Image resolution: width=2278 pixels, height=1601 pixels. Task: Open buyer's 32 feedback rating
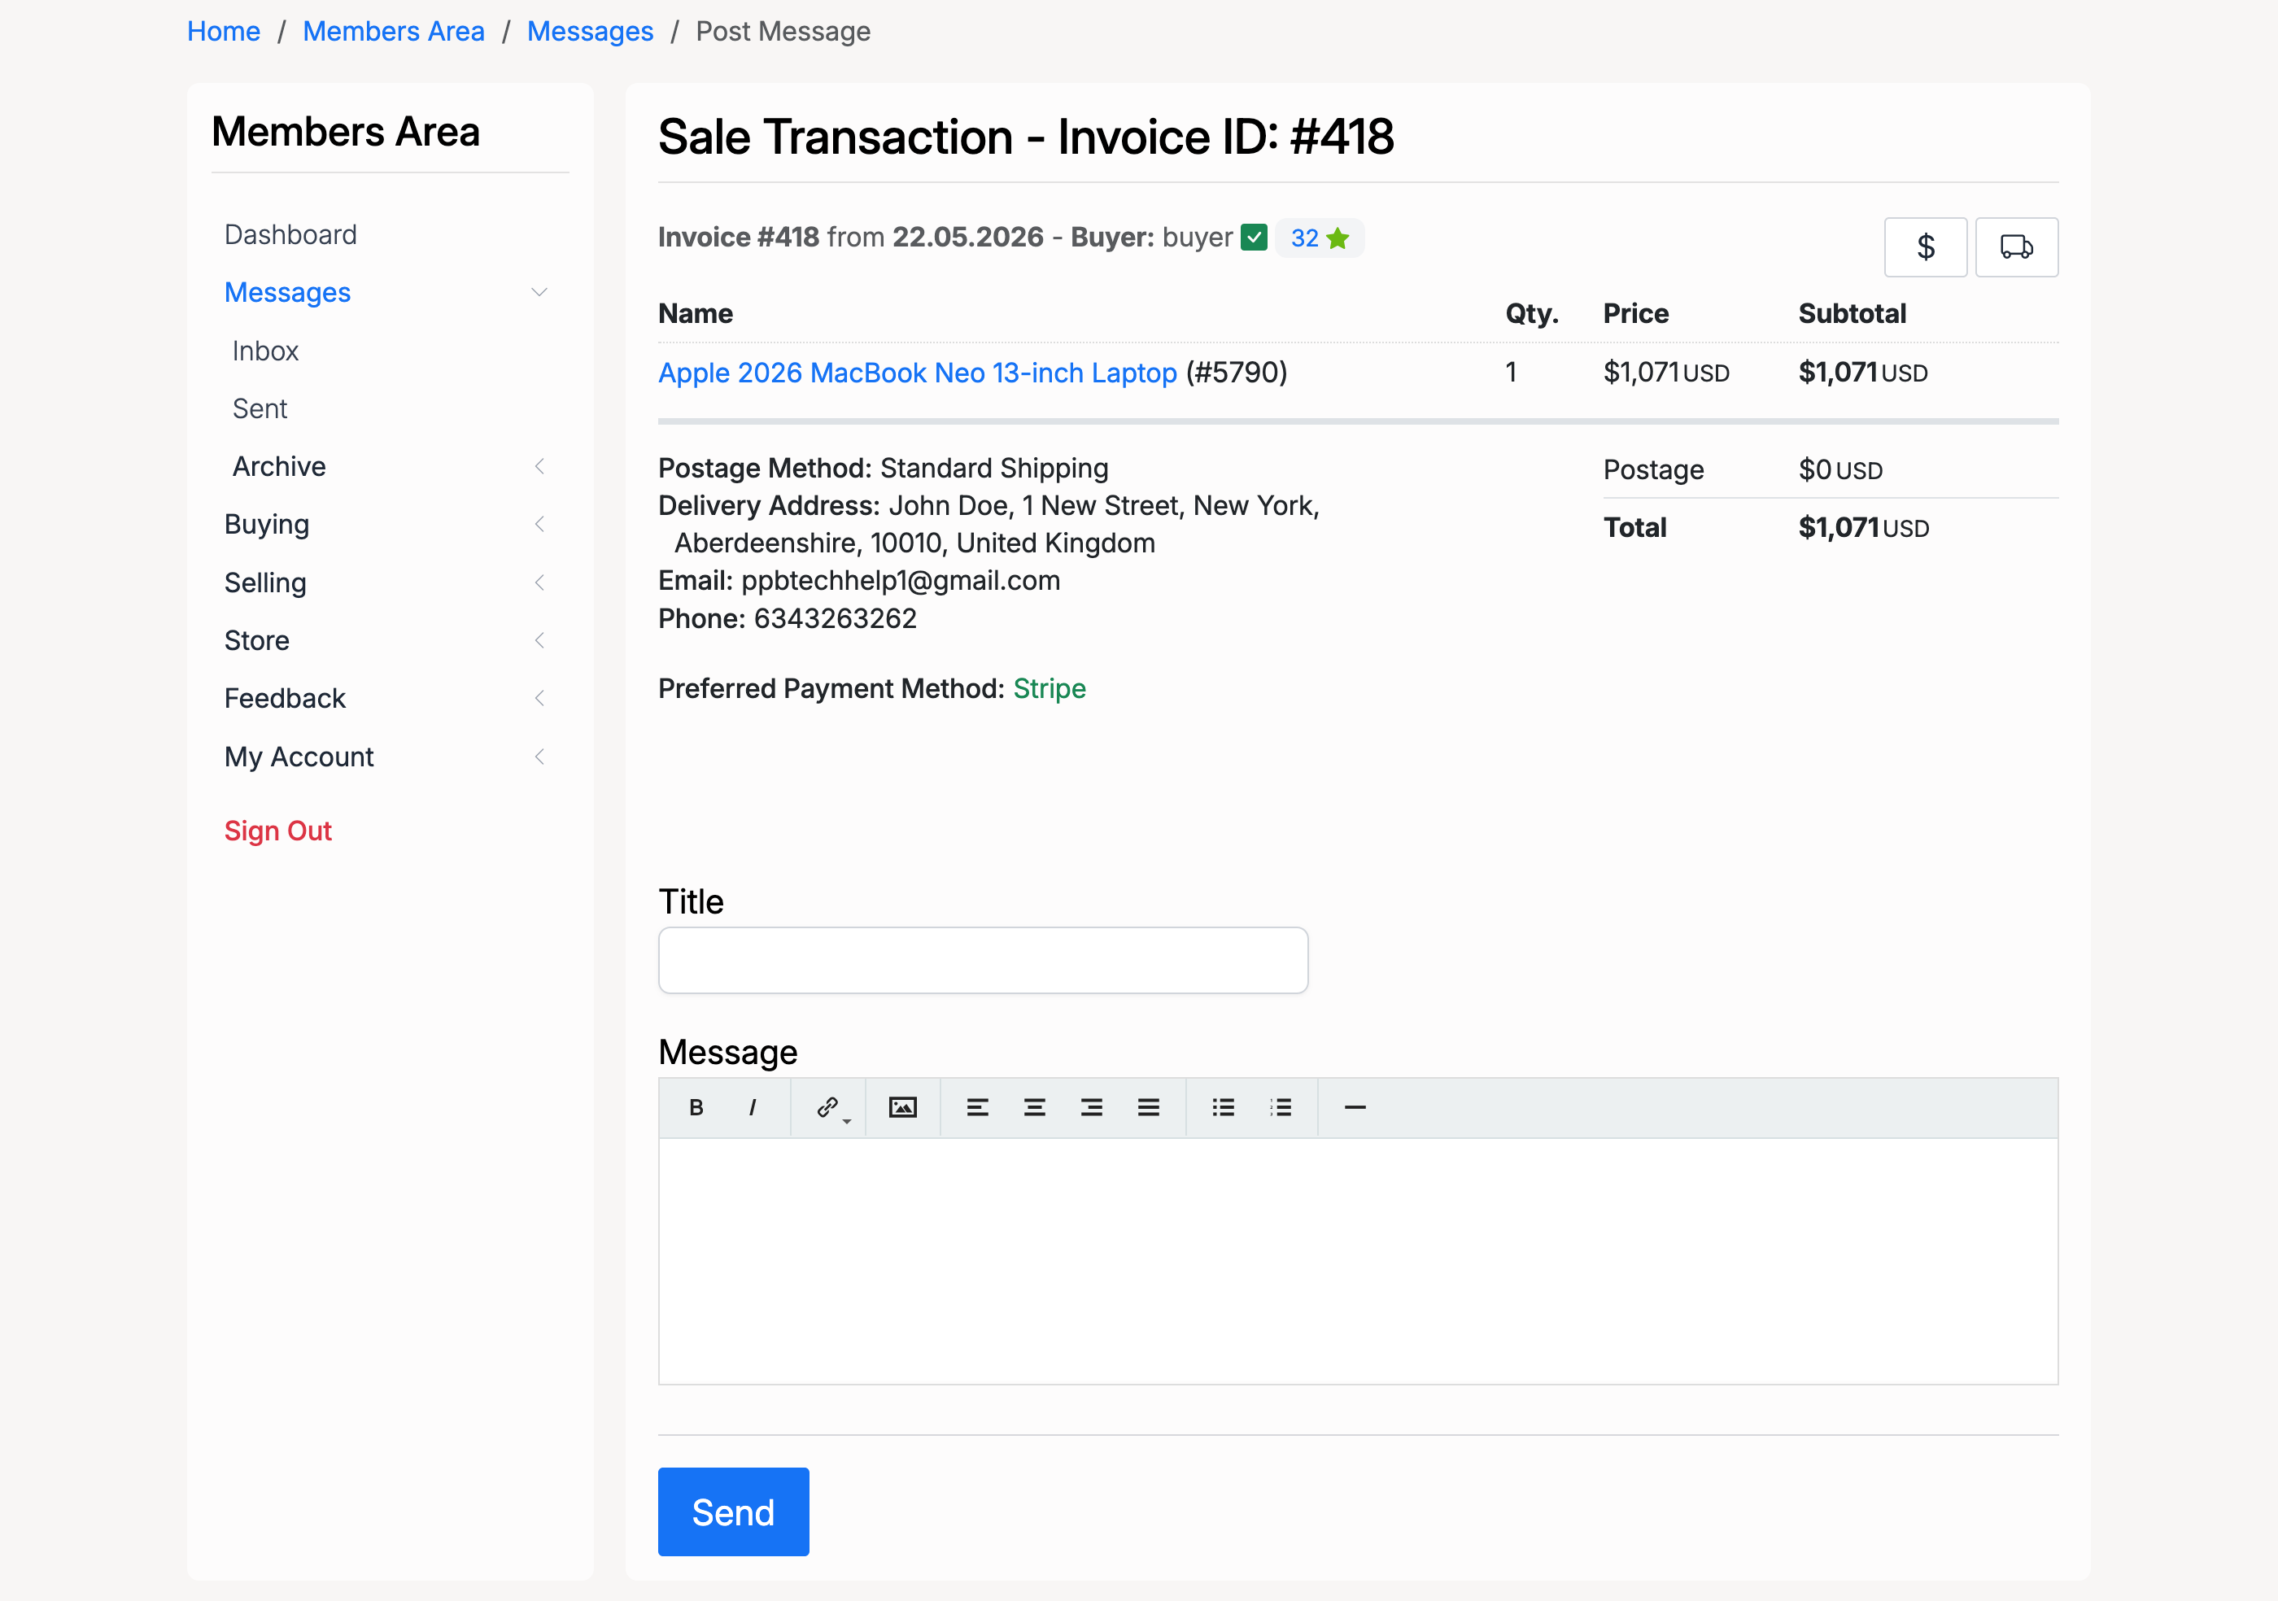(x=1303, y=239)
